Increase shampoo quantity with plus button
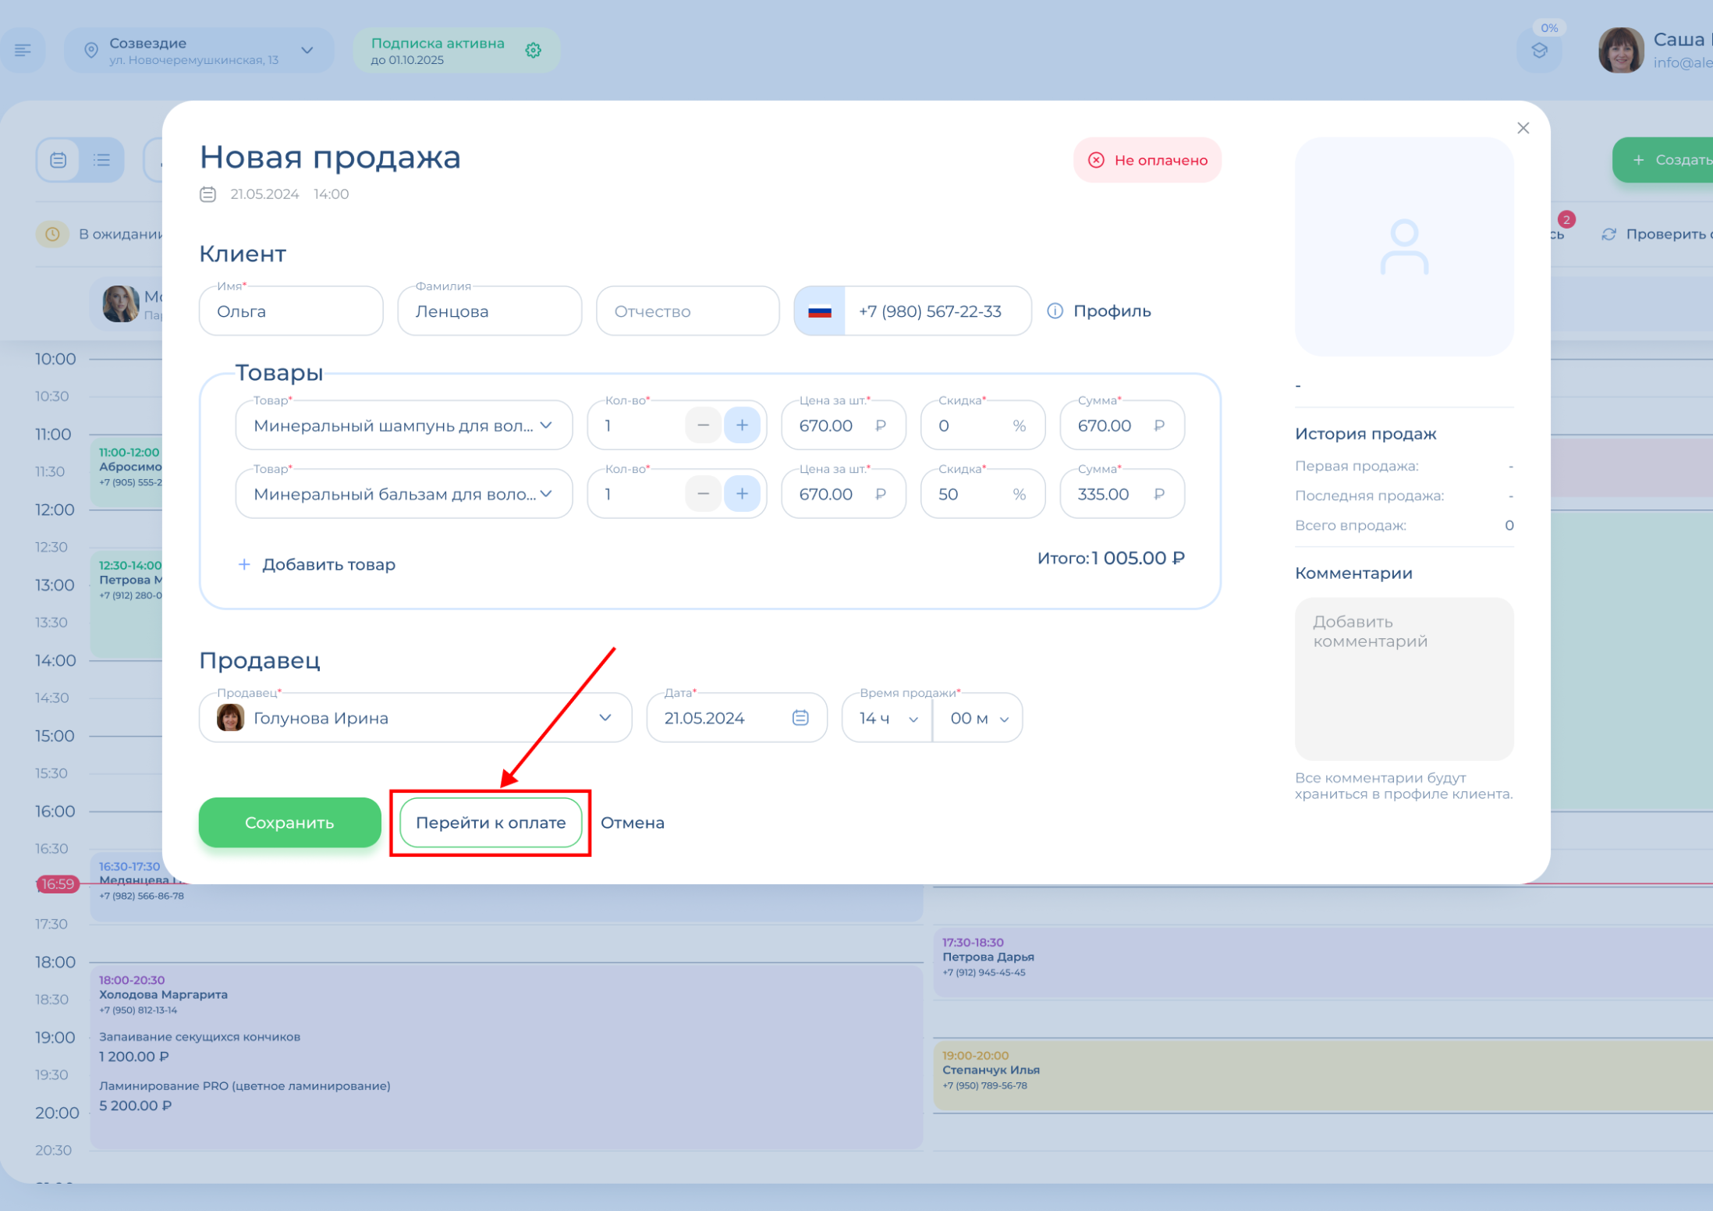 click(x=741, y=425)
